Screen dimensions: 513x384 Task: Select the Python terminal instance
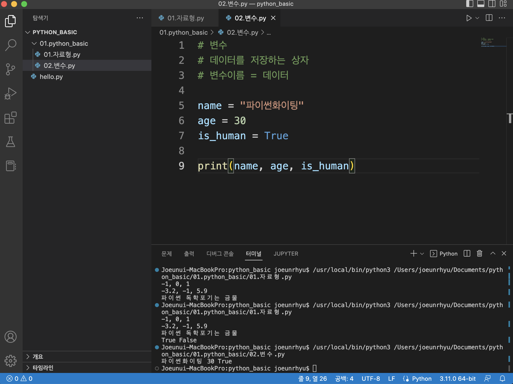444,254
